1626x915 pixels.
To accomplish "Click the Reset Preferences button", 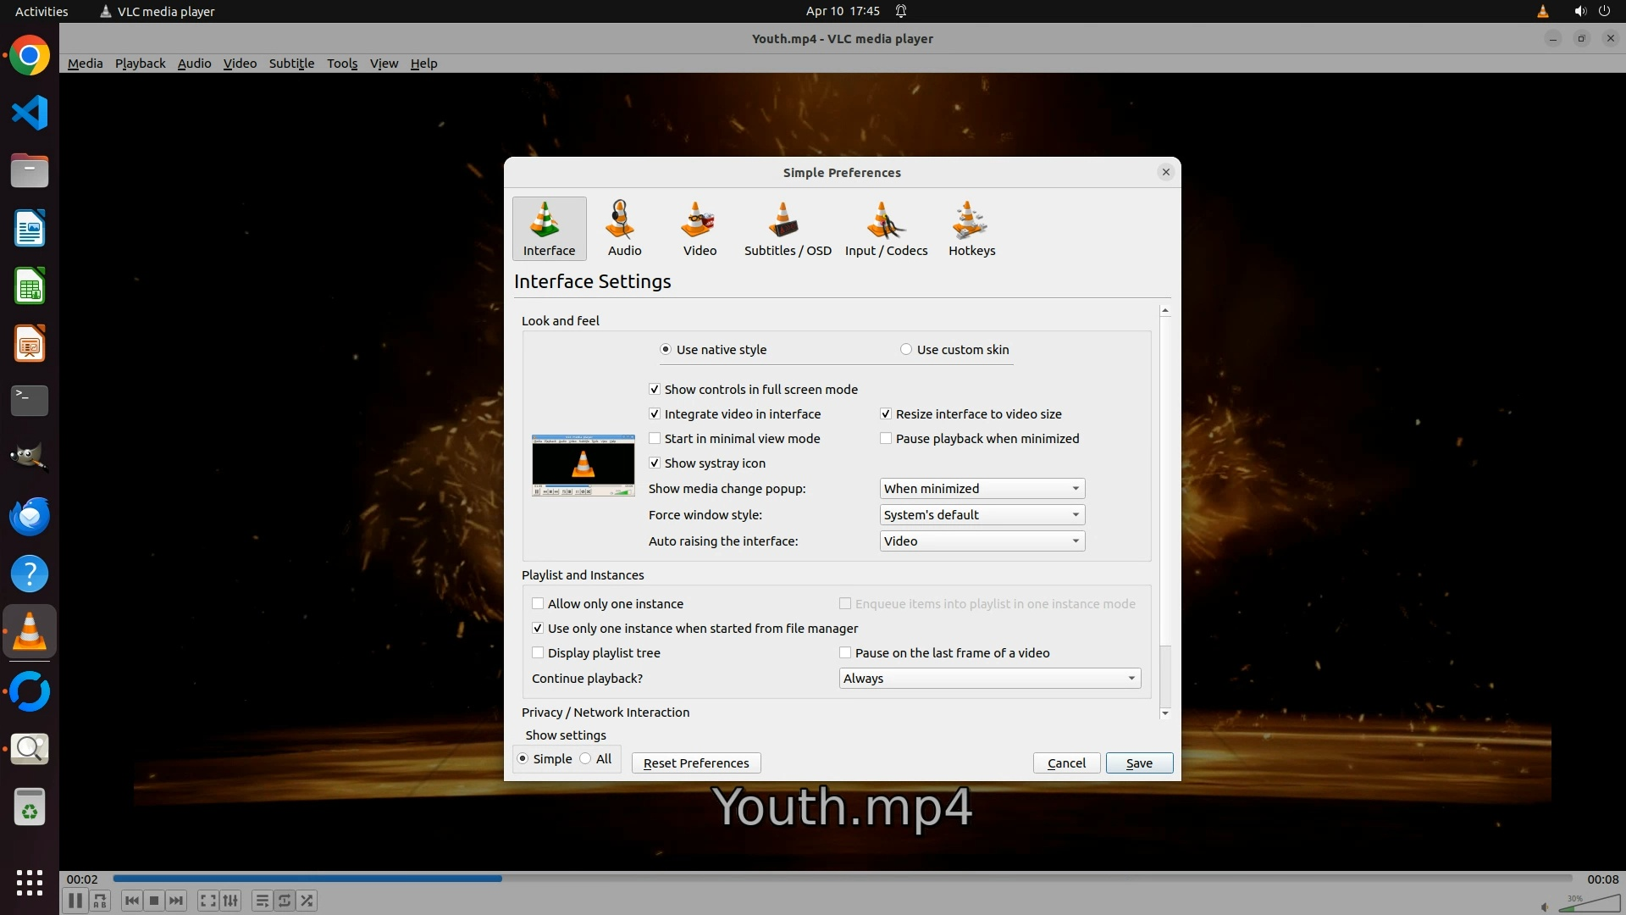I will [x=695, y=763].
